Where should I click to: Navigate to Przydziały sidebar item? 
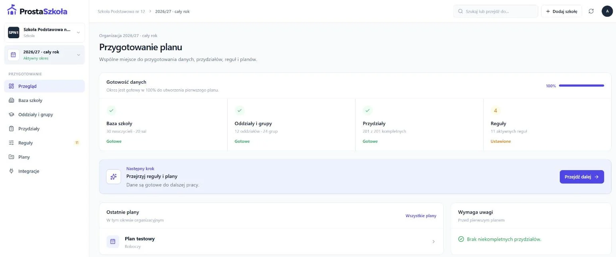[x=45, y=129]
